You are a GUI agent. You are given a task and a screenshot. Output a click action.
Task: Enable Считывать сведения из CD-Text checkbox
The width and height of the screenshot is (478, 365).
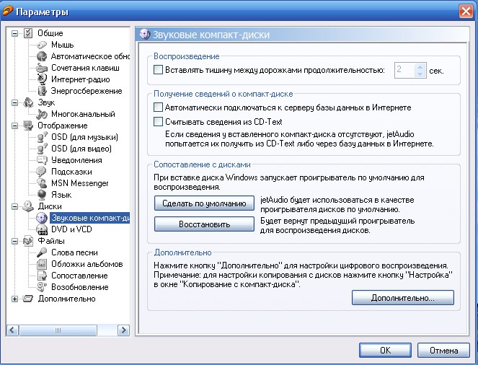click(x=159, y=122)
